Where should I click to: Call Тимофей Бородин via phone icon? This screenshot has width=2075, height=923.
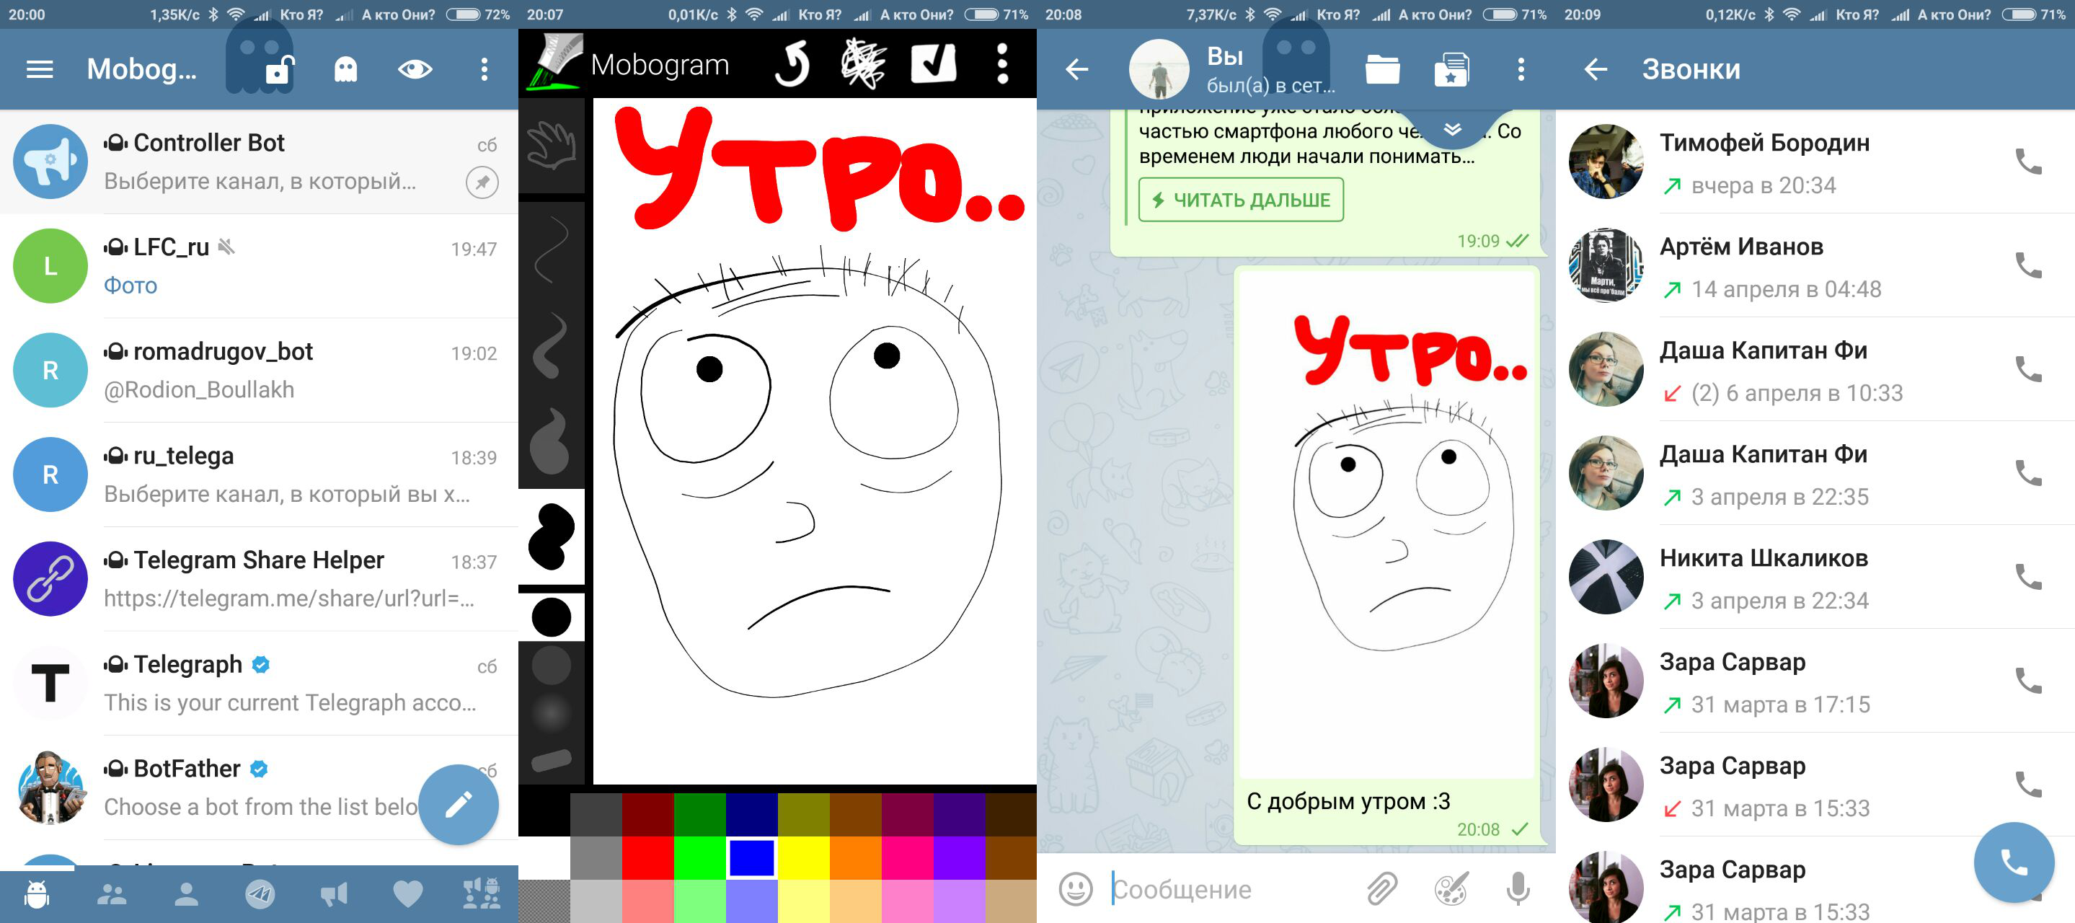2027,162
